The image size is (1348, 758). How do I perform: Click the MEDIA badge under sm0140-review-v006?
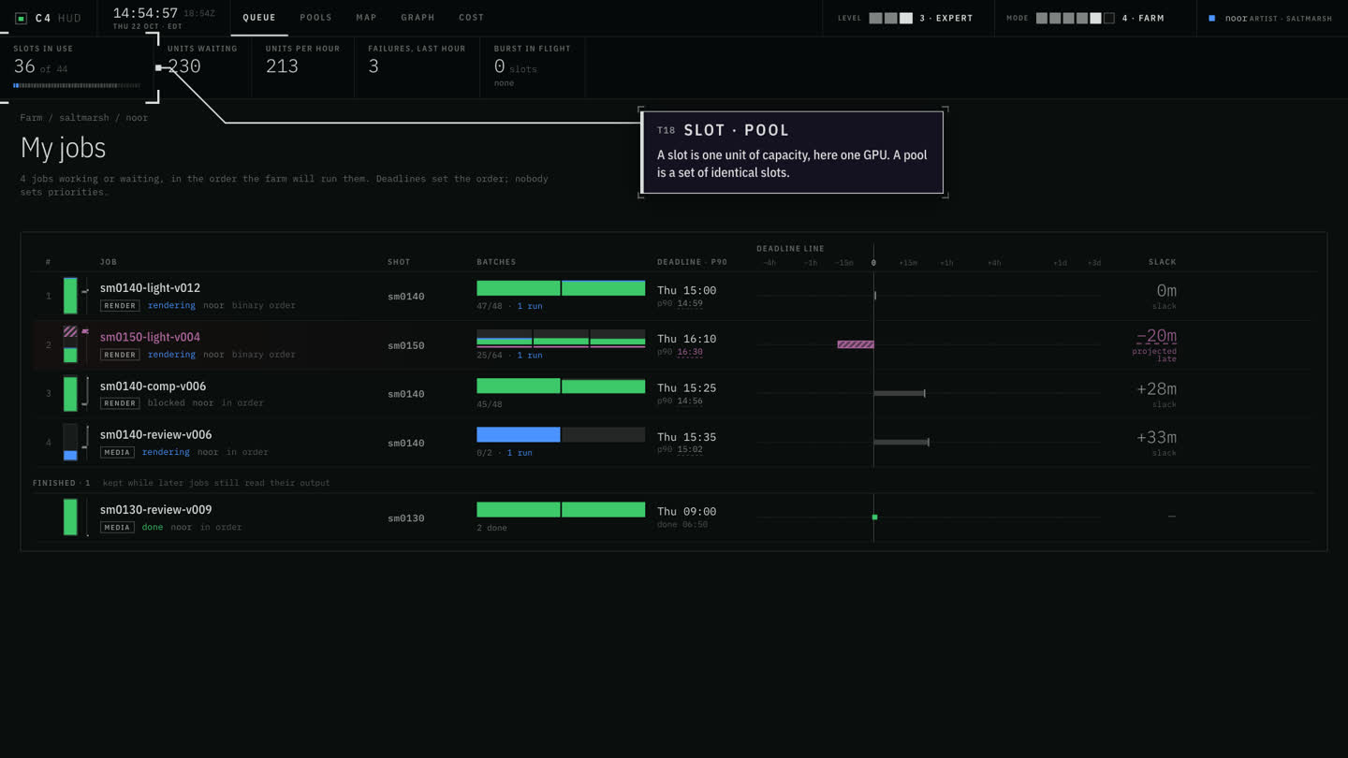click(x=117, y=452)
